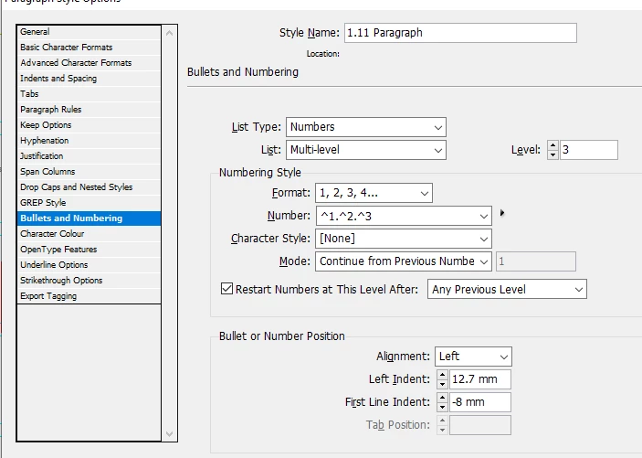Select GREP Style category
This screenshot has width=642, height=458.
click(89, 203)
